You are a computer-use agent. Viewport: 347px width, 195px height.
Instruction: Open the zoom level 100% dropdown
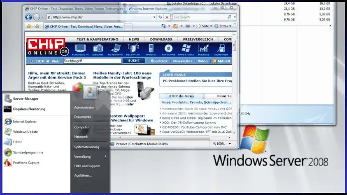230,144
